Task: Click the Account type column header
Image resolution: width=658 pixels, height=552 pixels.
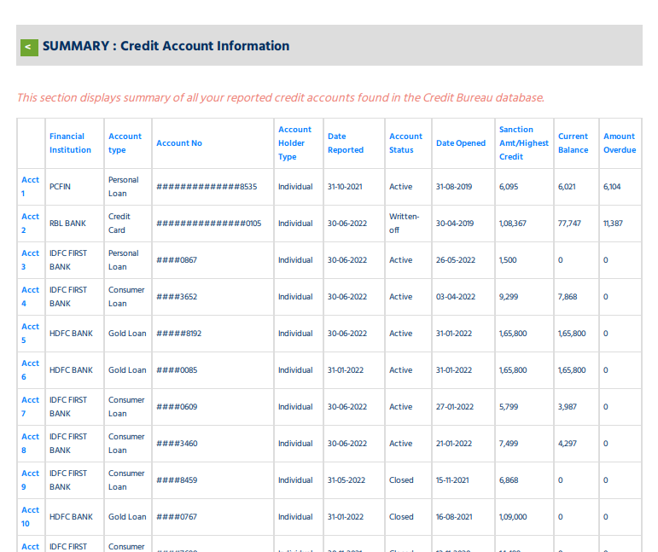Action: pos(125,143)
